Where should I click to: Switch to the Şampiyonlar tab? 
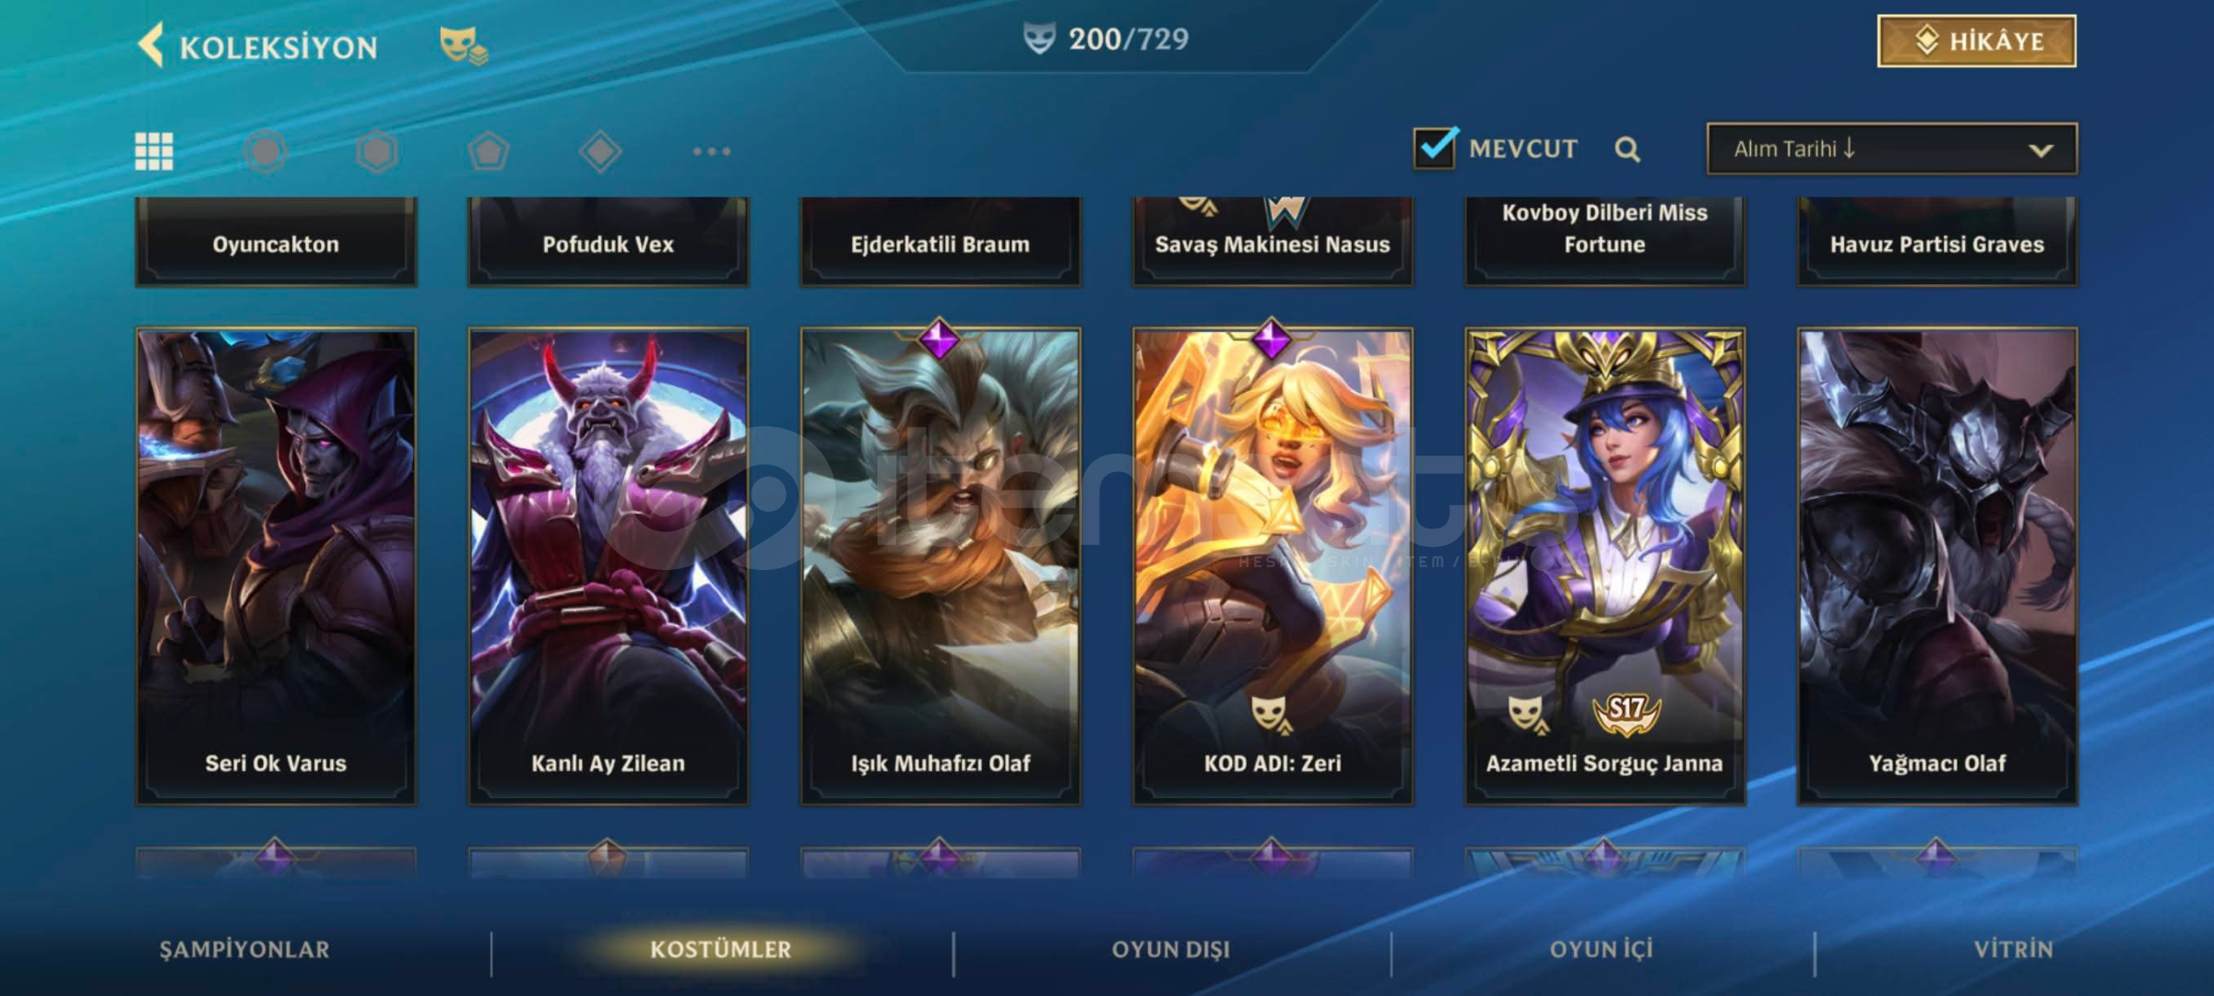click(244, 950)
